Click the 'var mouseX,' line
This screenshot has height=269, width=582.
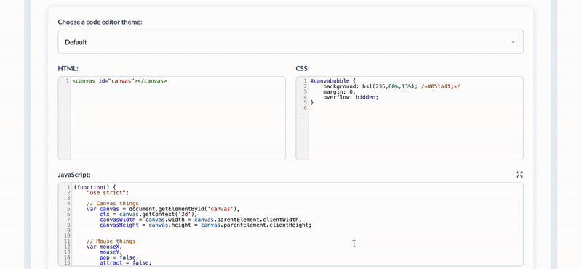pos(104,247)
